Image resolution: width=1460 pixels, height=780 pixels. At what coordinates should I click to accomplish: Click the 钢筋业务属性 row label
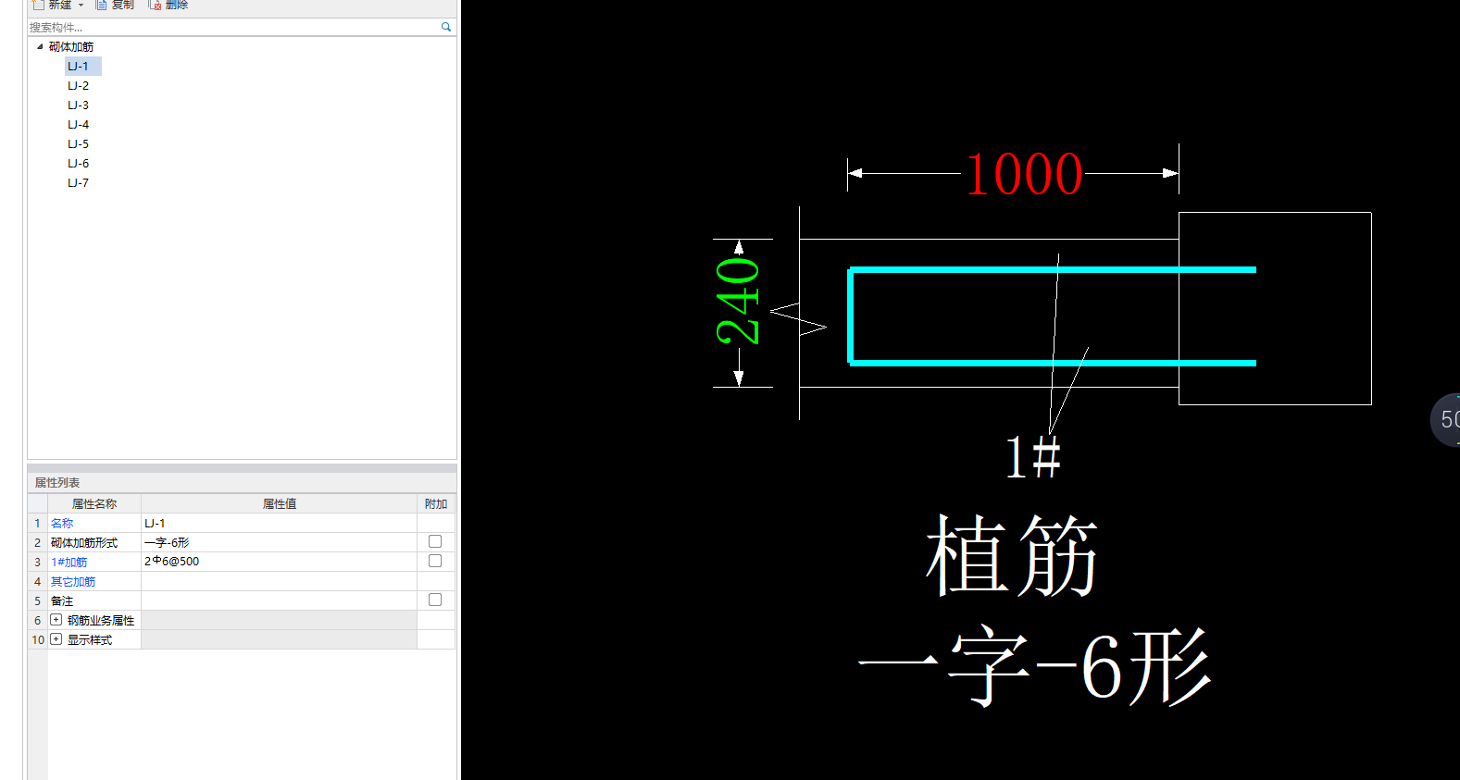[101, 620]
